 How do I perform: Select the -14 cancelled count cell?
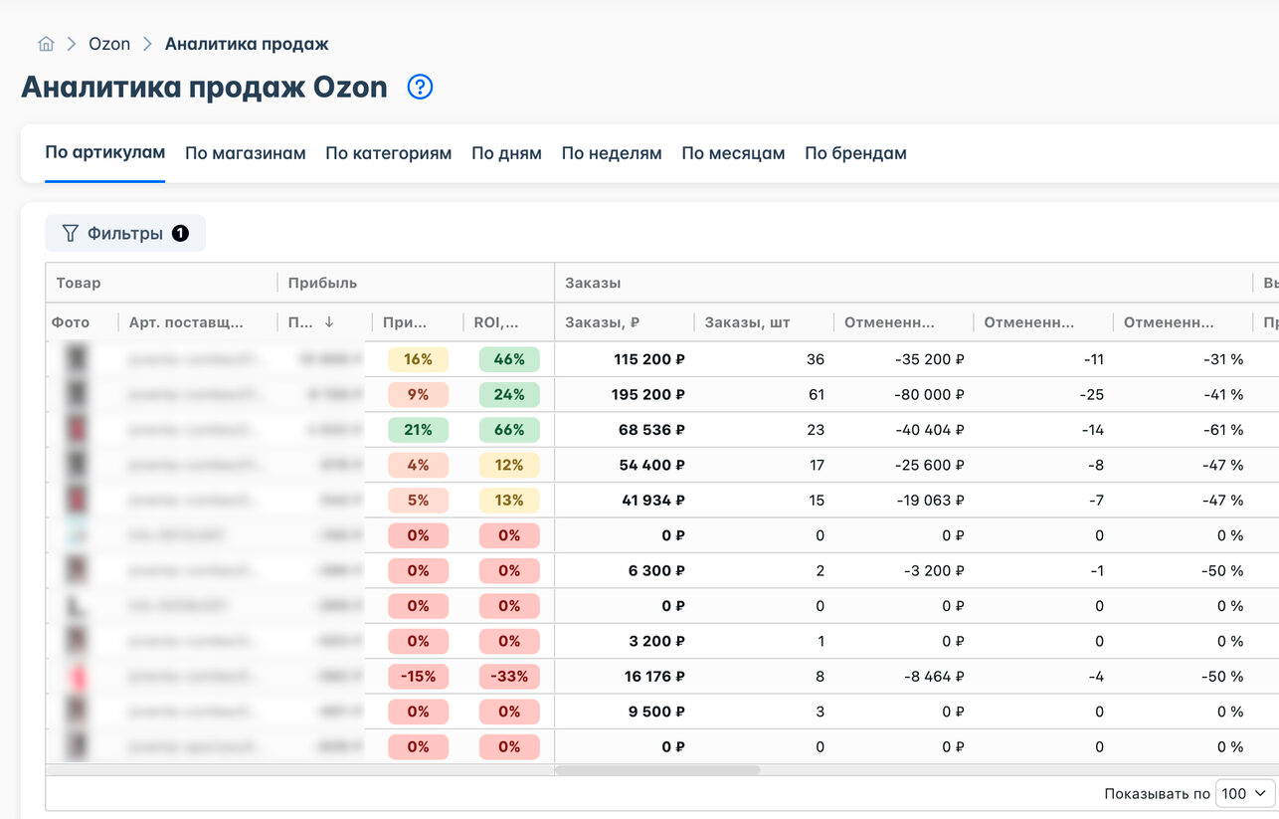(1043, 430)
